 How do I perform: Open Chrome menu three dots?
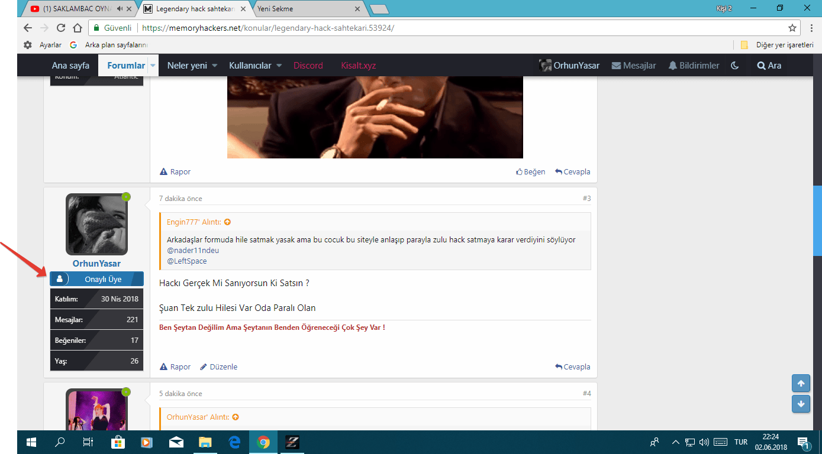[811, 28]
